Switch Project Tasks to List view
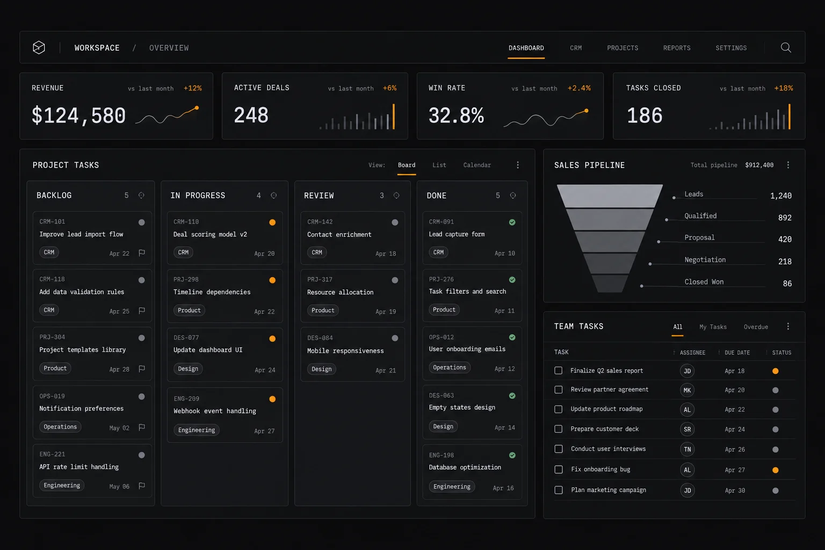 (x=439, y=165)
